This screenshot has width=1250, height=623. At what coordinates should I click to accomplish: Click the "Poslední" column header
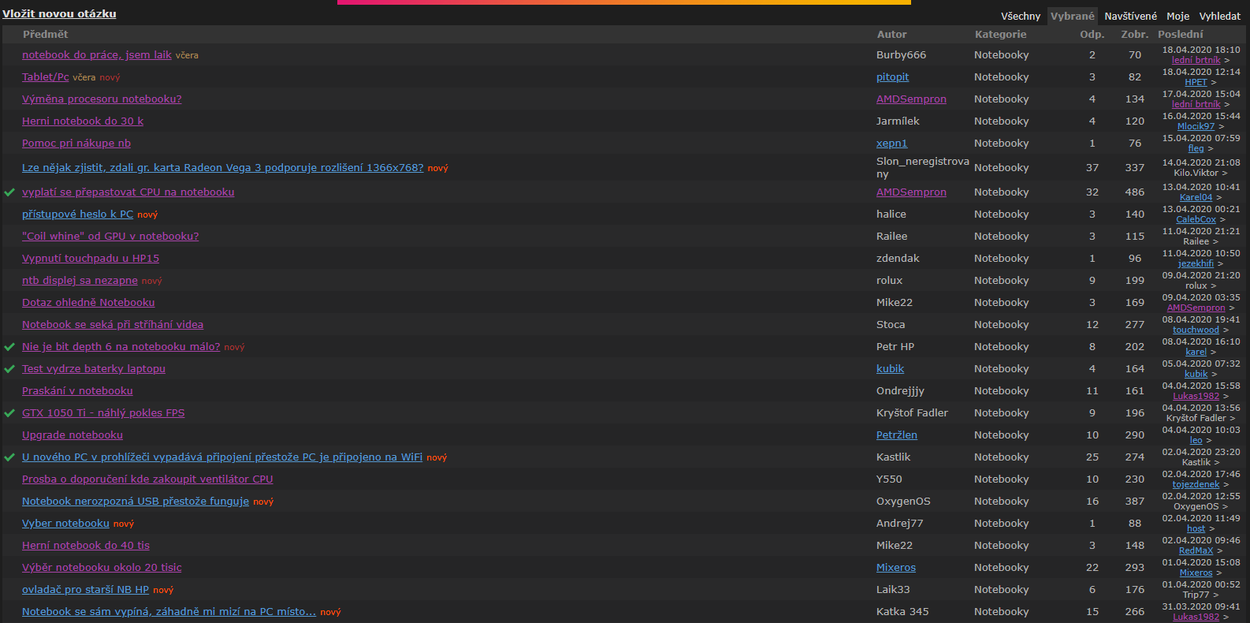click(x=1181, y=35)
